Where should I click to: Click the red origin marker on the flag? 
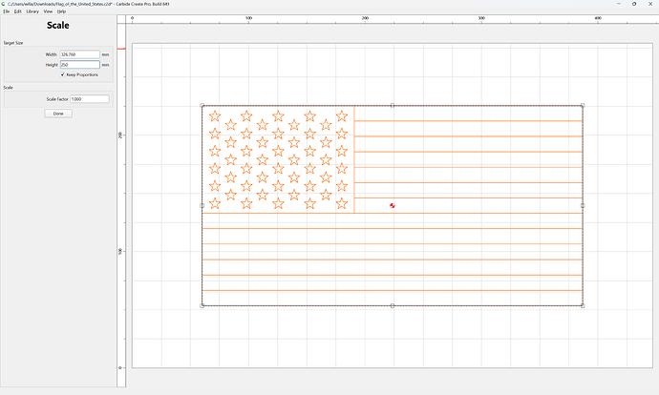(x=393, y=206)
